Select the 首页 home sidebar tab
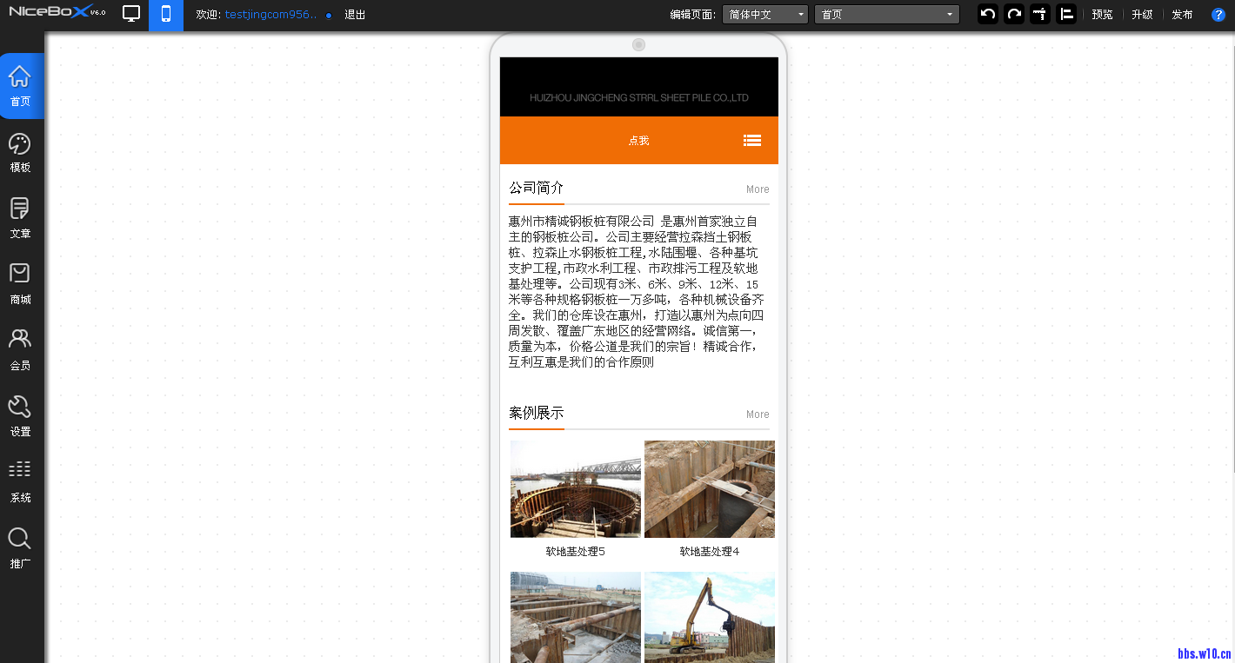This screenshot has height=663, width=1235. click(x=20, y=86)
